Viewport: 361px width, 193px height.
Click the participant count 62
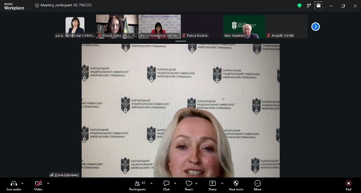pyautogui.click(x=143, y=183)
